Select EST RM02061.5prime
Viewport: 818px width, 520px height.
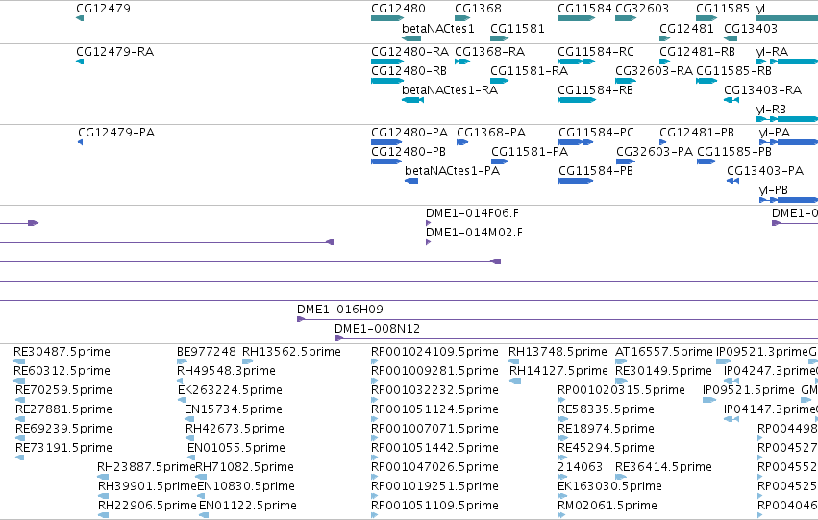tap(607, 506)
